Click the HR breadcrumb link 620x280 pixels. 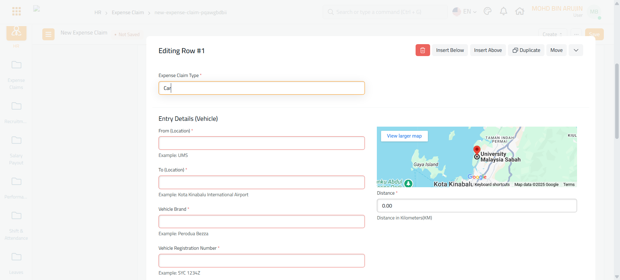(98, 13)
